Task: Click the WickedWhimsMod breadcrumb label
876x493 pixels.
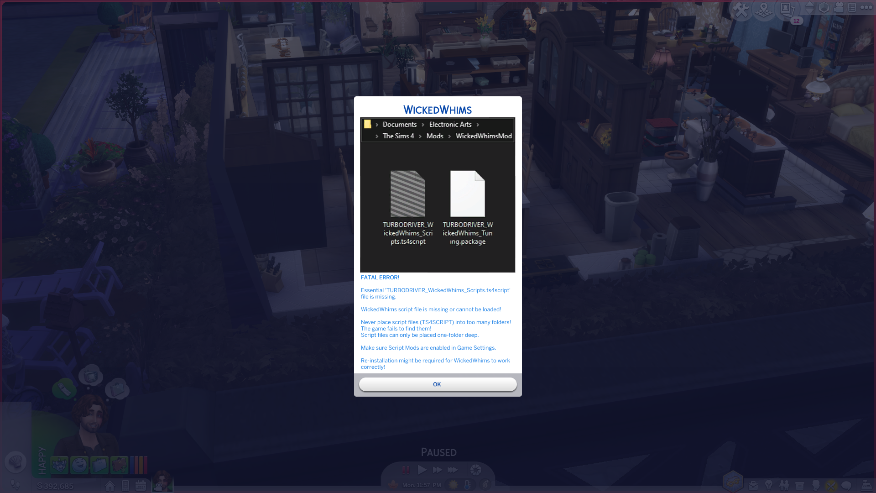Action: [x=484, y=136]
